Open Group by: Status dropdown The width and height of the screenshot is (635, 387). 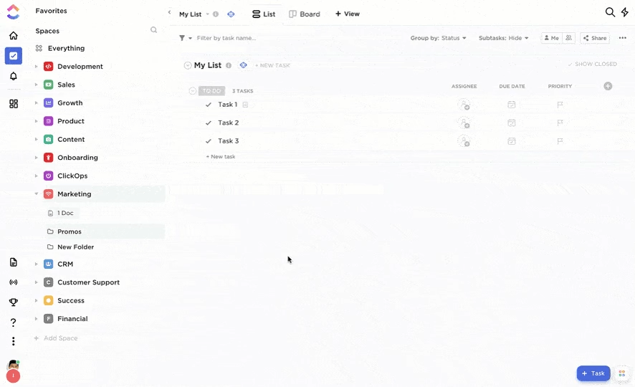click(438, 38)
